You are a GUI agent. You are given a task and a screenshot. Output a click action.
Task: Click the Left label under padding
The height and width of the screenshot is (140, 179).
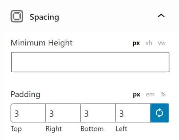(x=121, y=129)
